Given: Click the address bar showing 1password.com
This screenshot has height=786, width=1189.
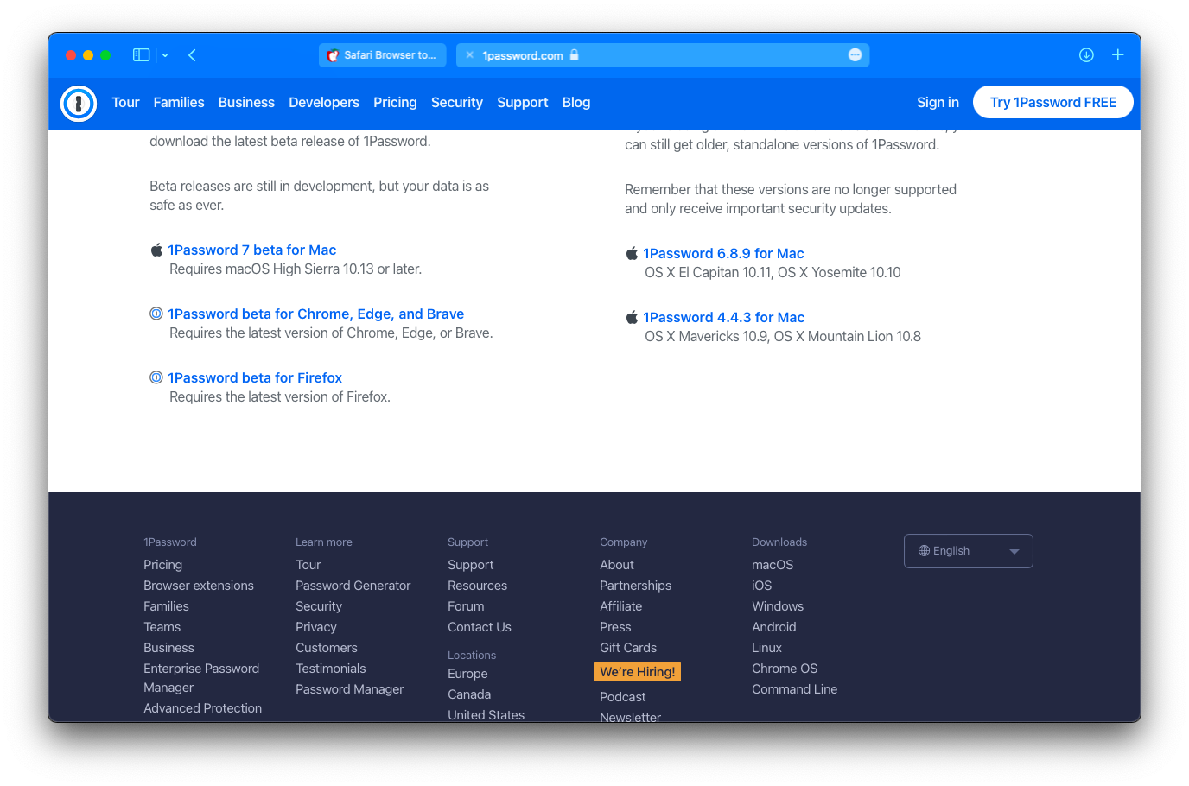Looking at the screenshot, I should [663, 55].
